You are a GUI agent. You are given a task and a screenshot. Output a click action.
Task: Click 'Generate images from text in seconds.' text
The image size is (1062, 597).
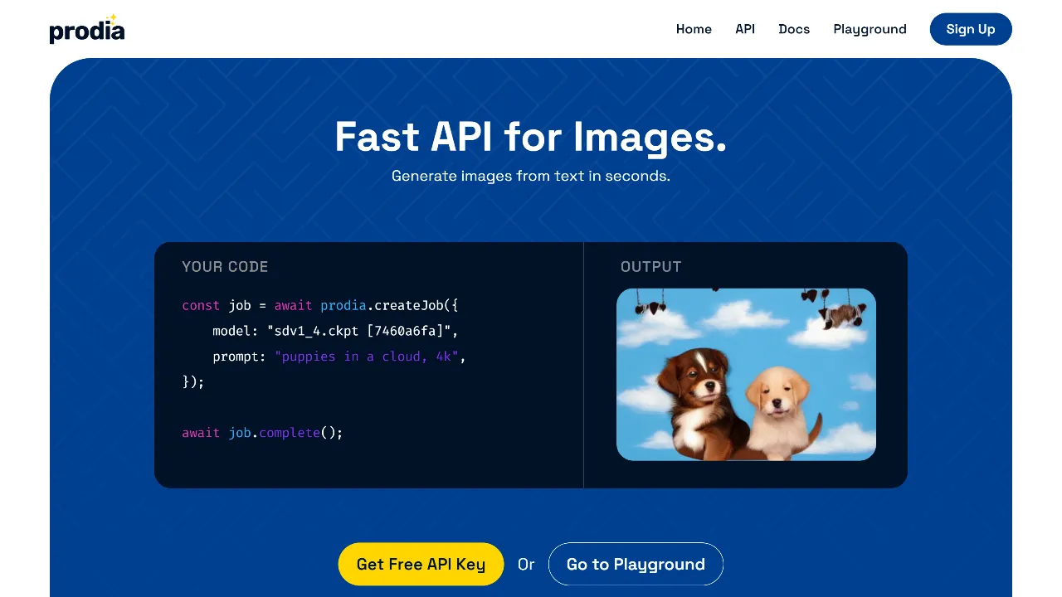click(x=531, y=176)
